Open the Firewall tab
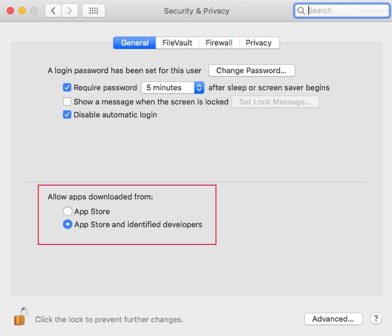This screenshot has width=392, height=336. point(219,43)
